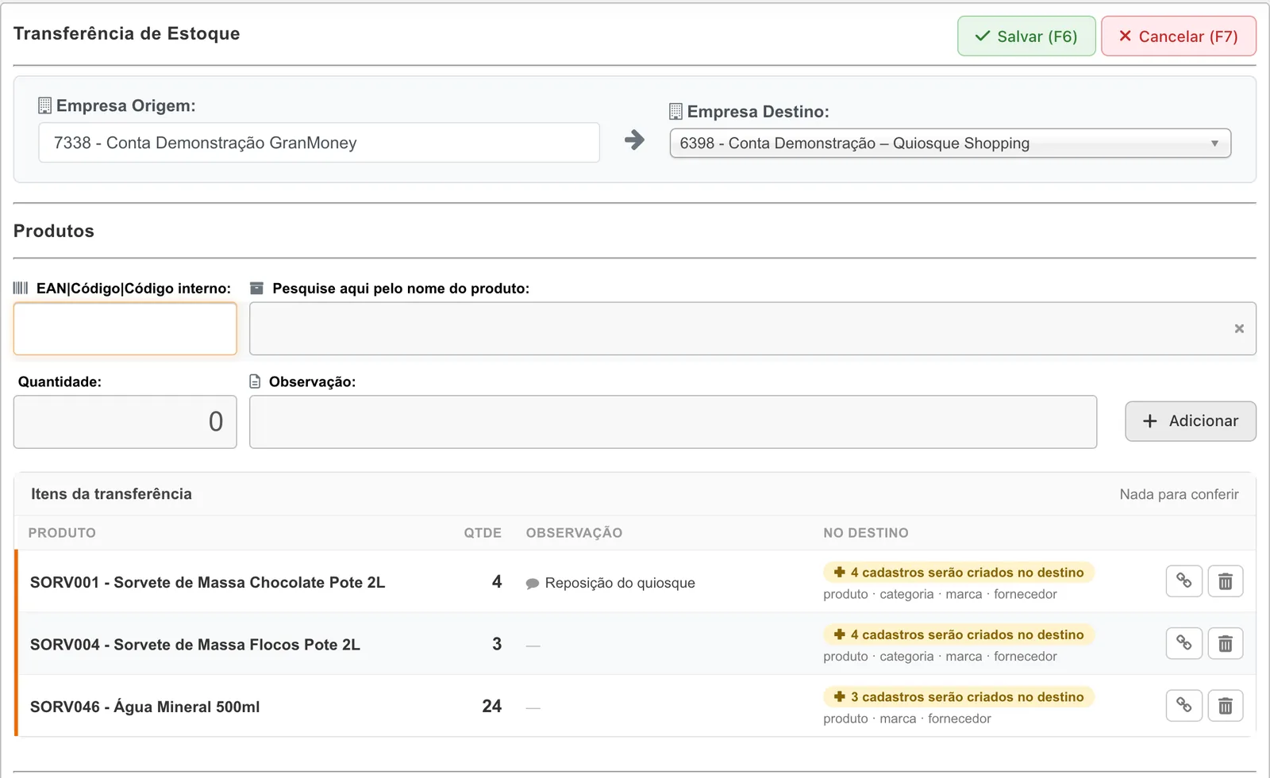
Task: Click 'produto · marca · fornecedor' text
Action: tap(907, 719)
